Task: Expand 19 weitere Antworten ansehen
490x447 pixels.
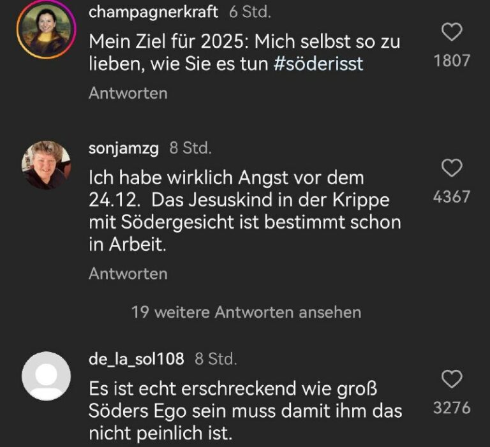Action: [x=246, y=312]
